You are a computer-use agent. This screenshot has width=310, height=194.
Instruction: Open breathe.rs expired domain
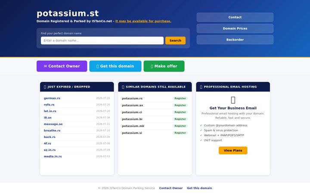click(x=52, y=131)
